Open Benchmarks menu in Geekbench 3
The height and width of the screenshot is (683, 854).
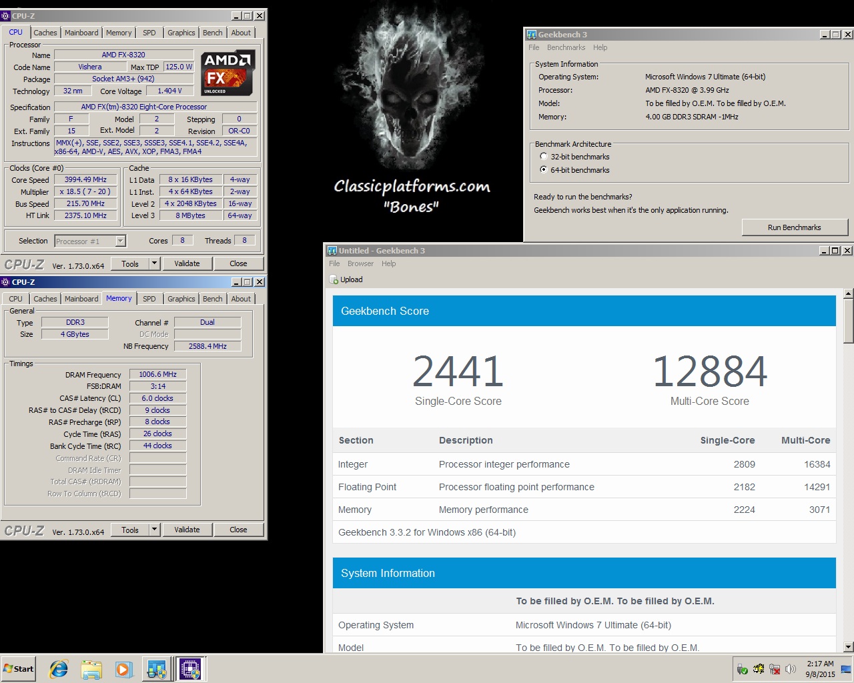click(566, 48)
